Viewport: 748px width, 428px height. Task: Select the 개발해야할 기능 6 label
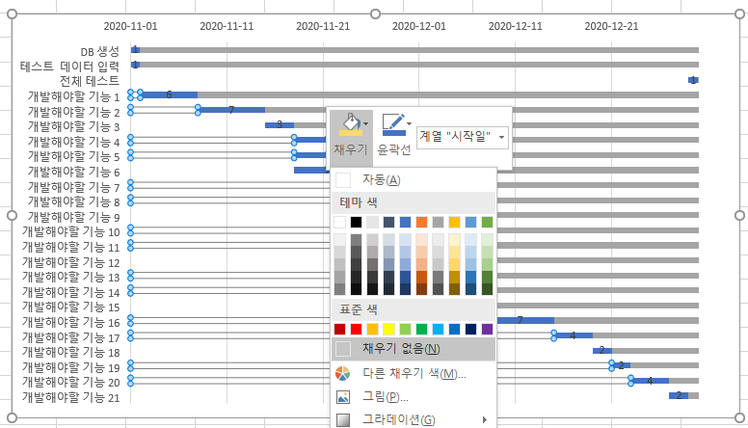point(73,172)
